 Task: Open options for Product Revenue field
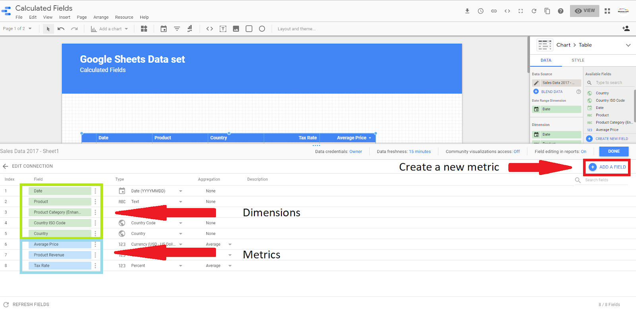pyautogui.click(x=95, y=255)
